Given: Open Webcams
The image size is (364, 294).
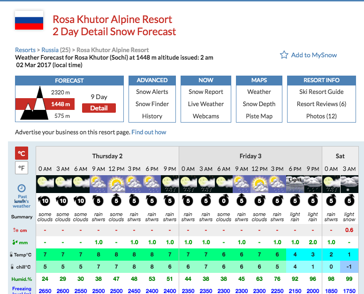Looking at the screenshot, I should pos(205,116).
